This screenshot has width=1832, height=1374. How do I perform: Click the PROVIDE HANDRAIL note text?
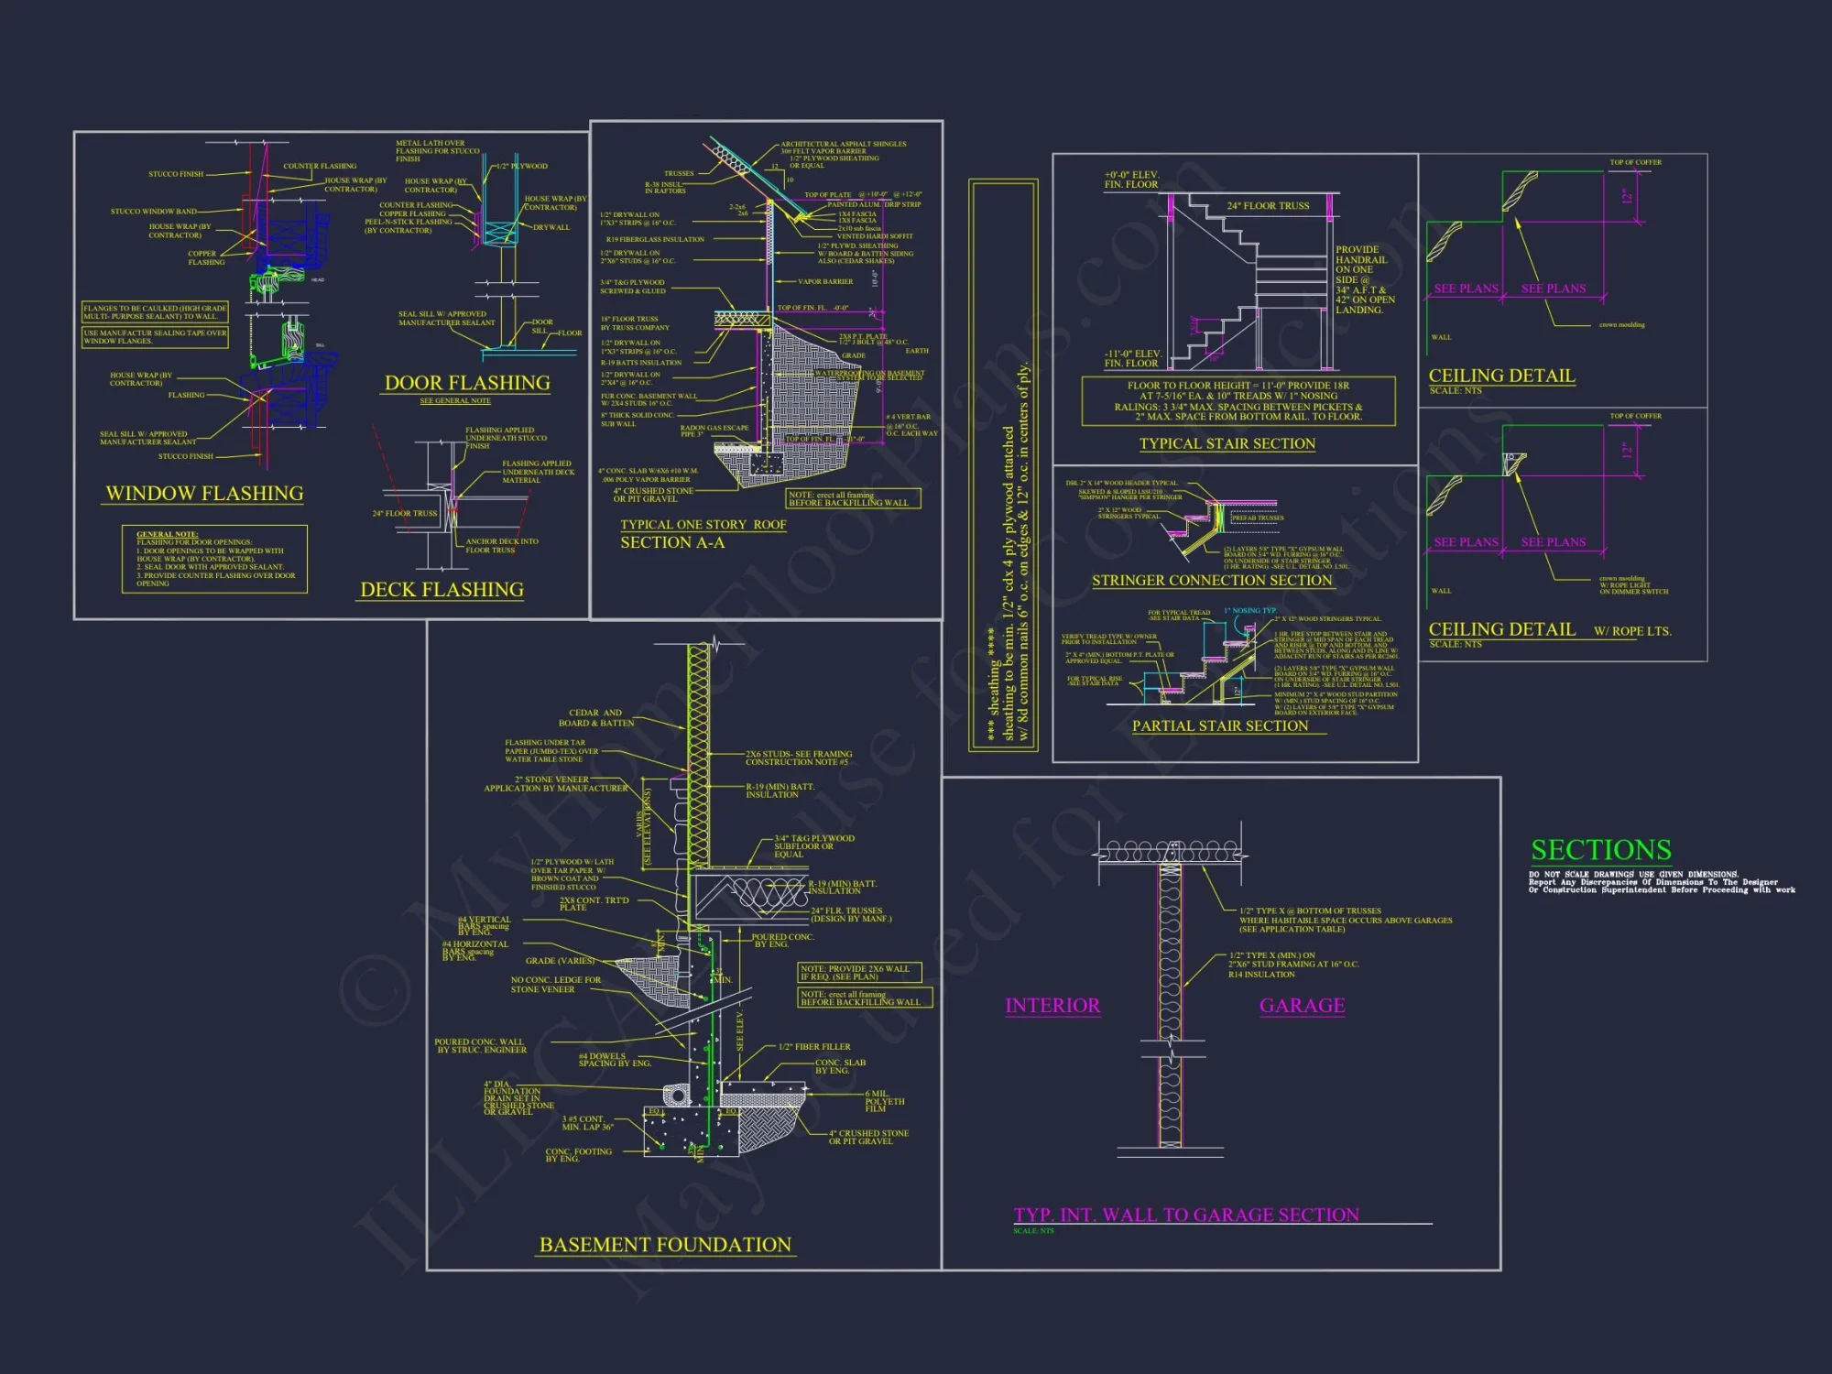coord(1364,279)
